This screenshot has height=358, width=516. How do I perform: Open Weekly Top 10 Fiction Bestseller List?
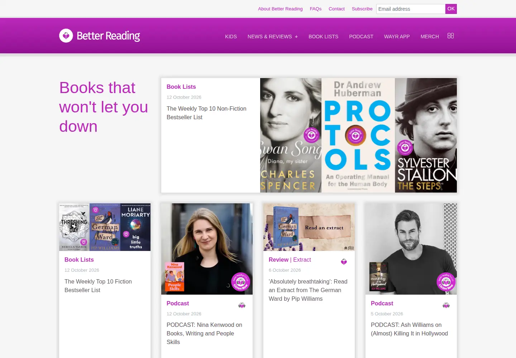98,286
